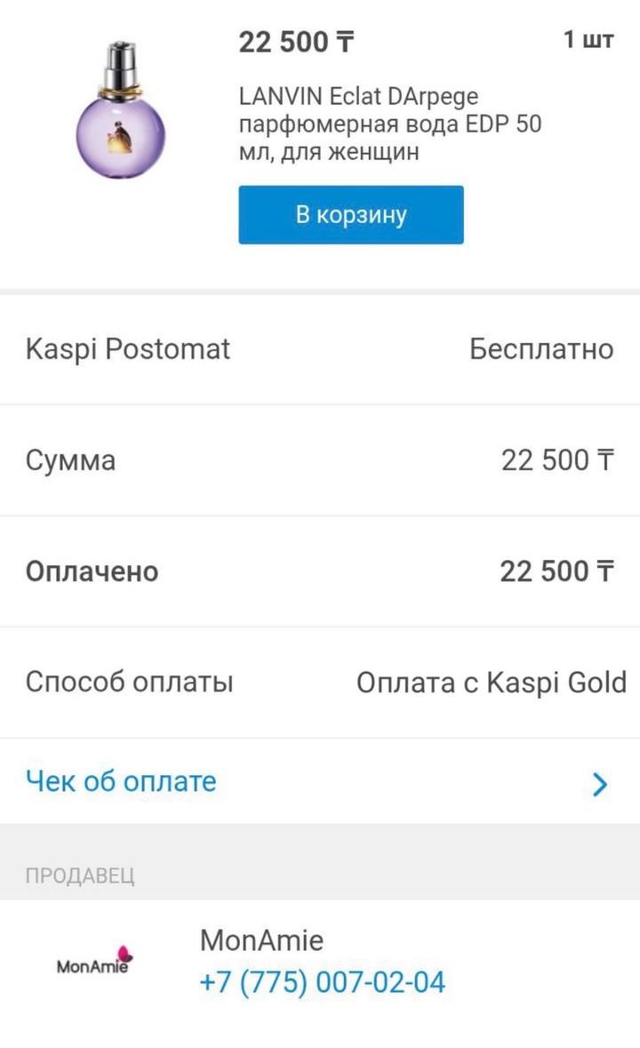Tap the bold 22 500 ₸ paid amount
Viewport: 640px width, 1048px height.
coord(556,572)
